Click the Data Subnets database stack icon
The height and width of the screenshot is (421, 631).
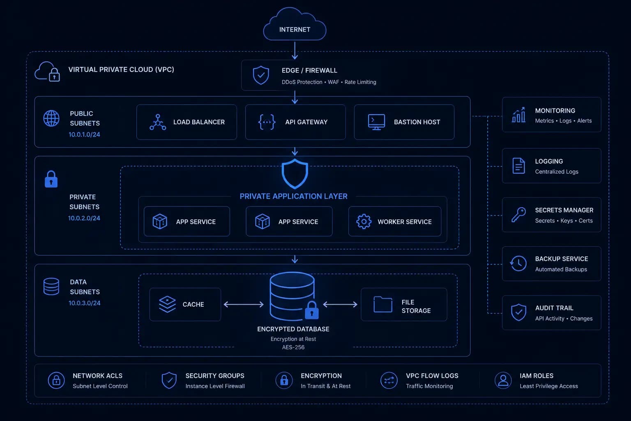[51, 287]
